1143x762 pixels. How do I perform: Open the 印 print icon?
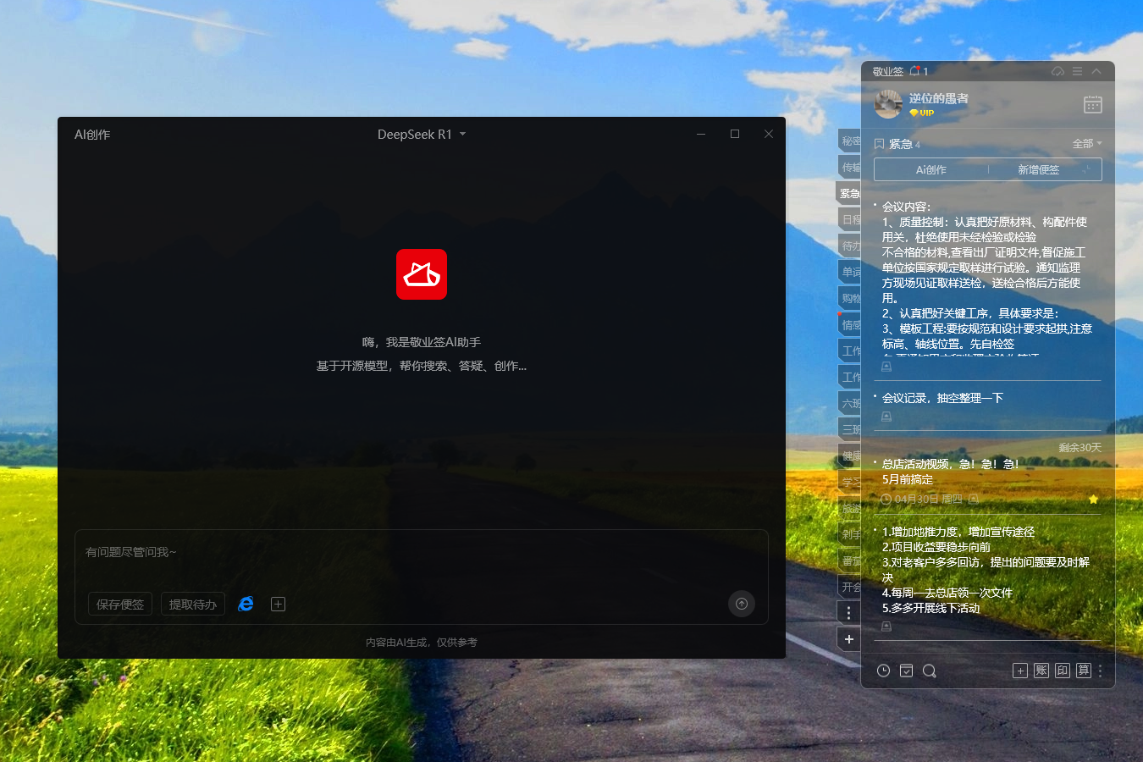click(1062, 671)
